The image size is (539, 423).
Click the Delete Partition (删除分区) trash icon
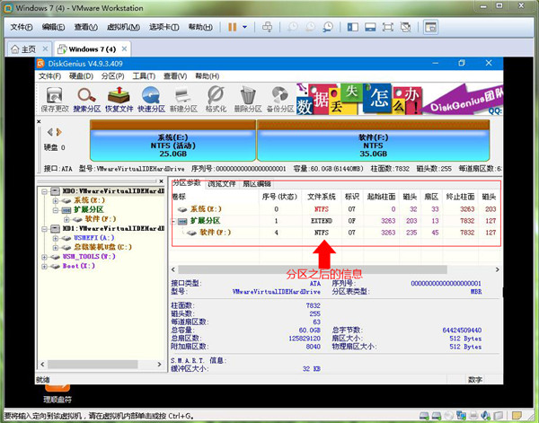pos(248,99)
